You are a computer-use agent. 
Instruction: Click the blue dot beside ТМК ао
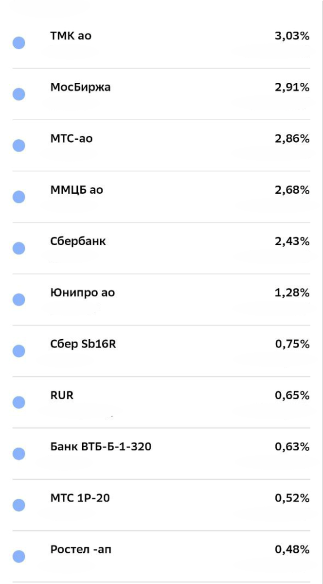click(18, 43)
